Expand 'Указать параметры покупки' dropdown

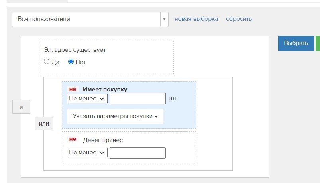click(x=115, y=116)
